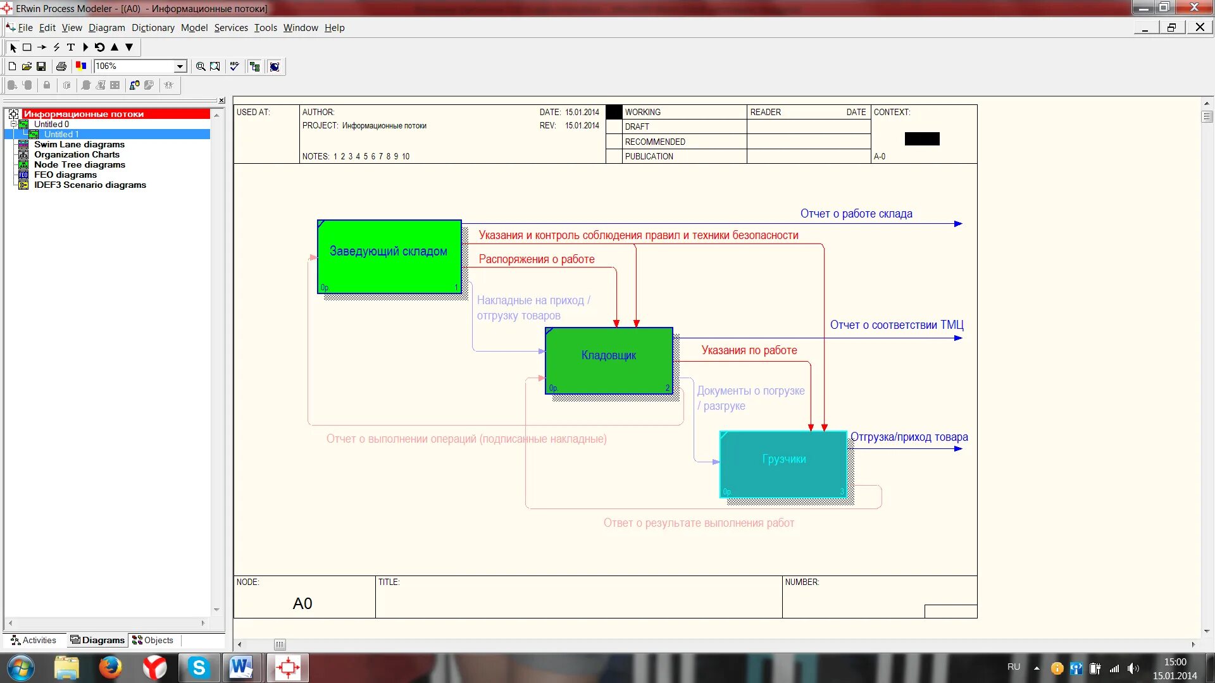Open the color palette editor icon
The width and height of the screenshot is (1215, 683).
coord(81,66)
